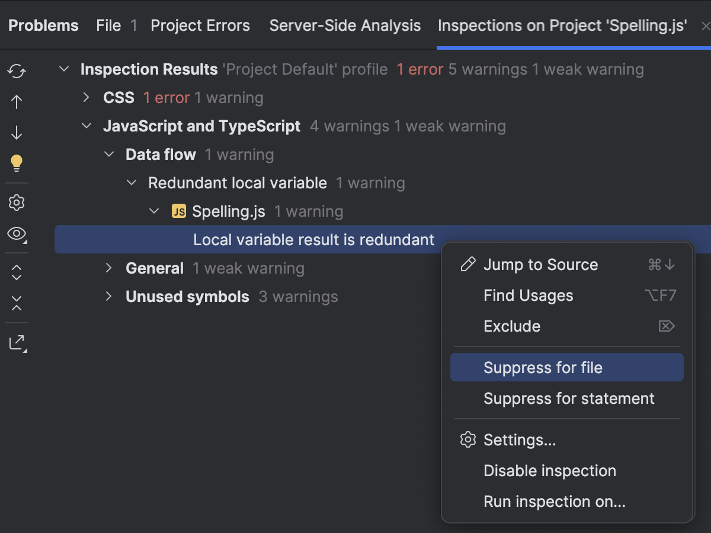Go to the next problem arrow
The image size is (711, 533).
17,132
